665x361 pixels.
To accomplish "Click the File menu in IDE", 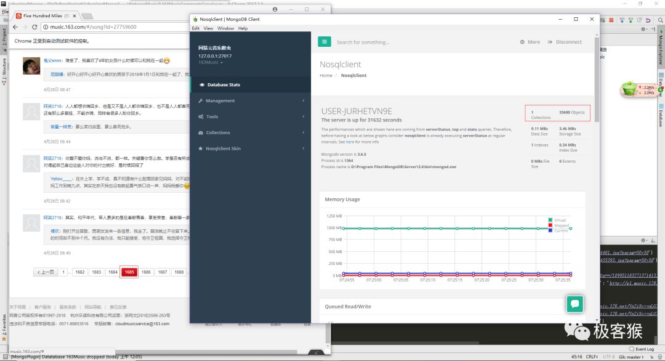I will click(5, 12).
